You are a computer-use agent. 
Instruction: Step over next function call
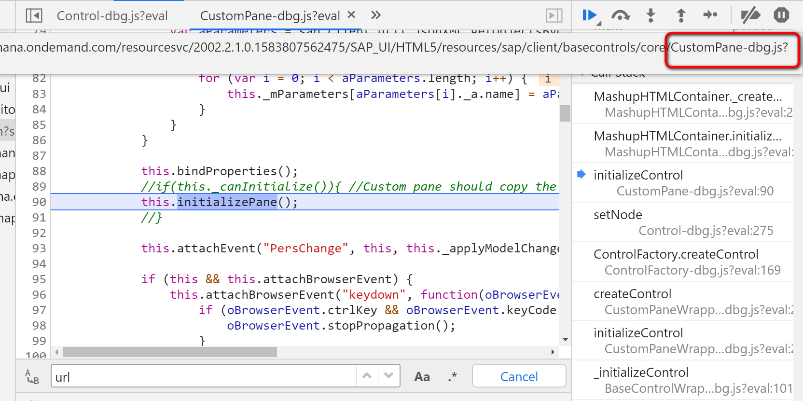(621, 15)
